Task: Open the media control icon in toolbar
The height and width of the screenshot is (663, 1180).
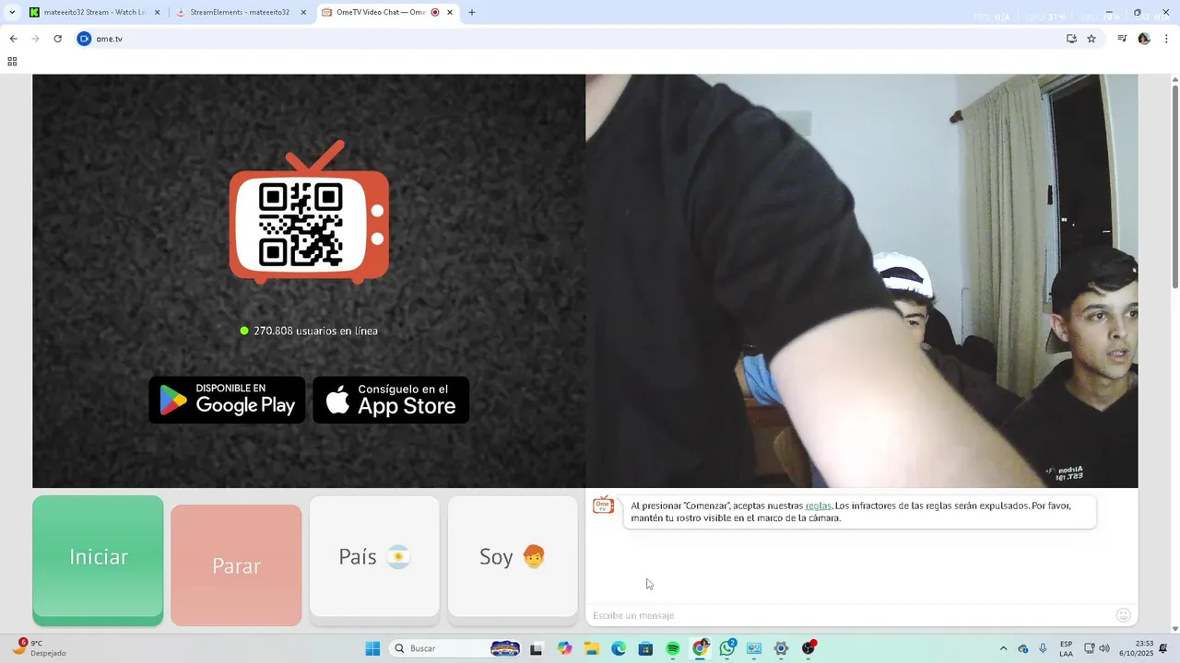Action: pos(1122,39)
